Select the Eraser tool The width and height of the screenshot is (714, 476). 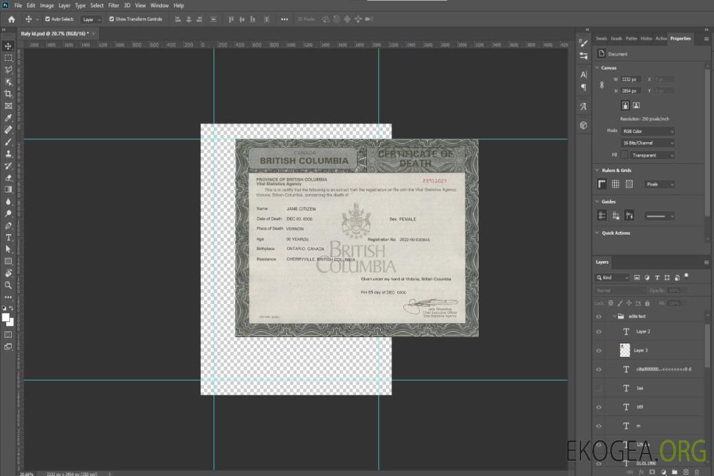(x=8, y=178)
